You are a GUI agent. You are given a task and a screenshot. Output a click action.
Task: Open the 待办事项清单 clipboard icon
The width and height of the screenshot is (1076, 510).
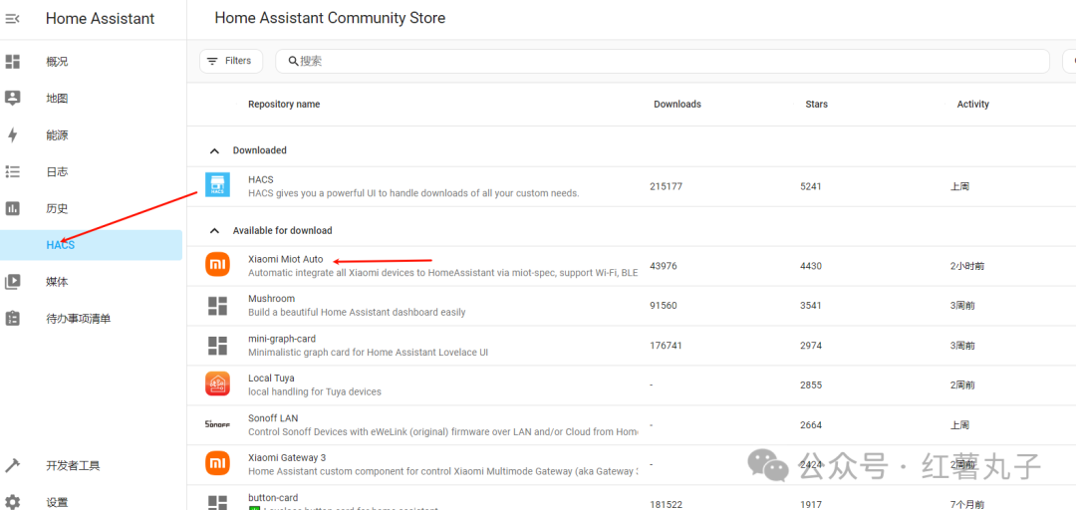pyautogui.click(x=12, y=319)
